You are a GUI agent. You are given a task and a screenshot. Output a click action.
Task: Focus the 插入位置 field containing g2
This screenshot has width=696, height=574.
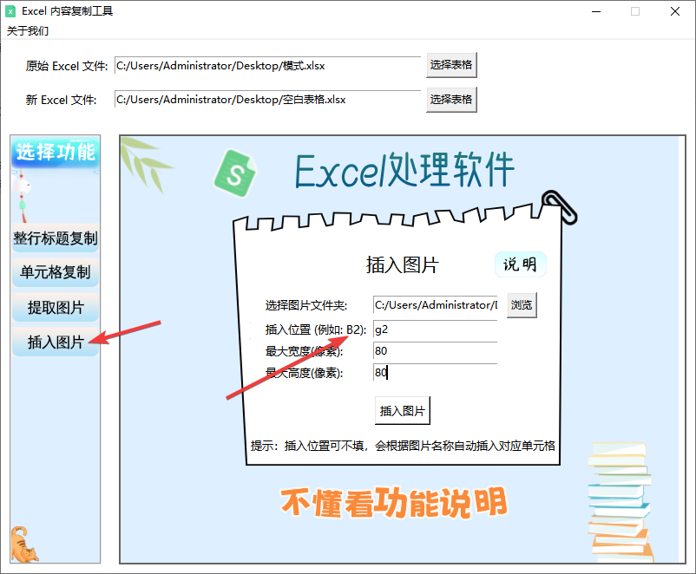(x=435, y=329)
